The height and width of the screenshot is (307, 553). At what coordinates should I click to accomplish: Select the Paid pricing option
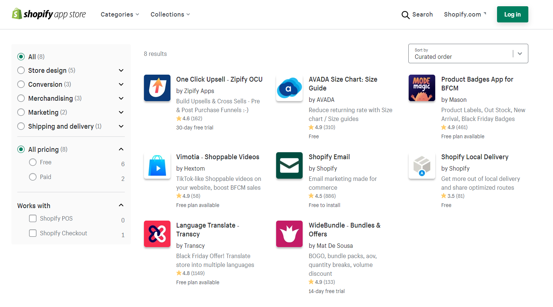(33, 177)
